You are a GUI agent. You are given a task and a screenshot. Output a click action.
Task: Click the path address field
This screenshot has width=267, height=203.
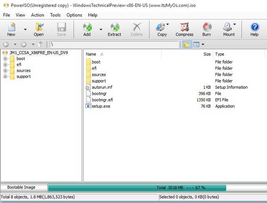click(114, 44)
